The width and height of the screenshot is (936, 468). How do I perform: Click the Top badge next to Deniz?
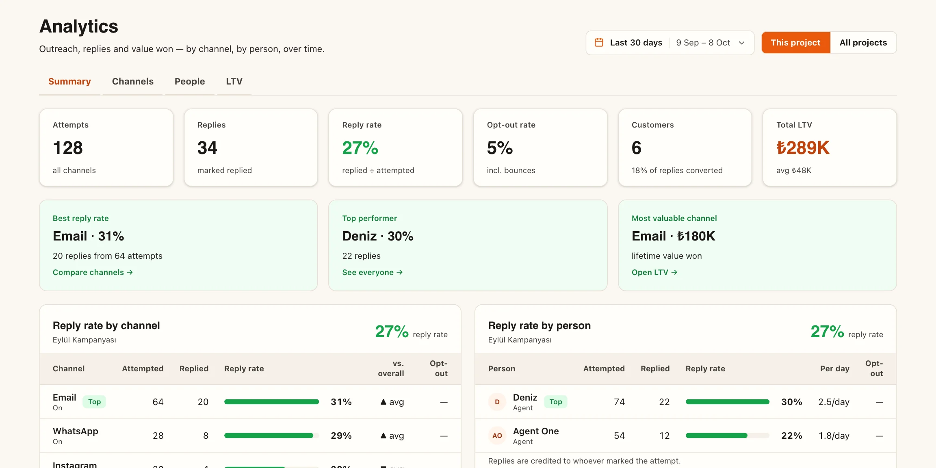pos(556,402)
